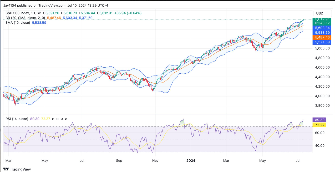Click the first Mar label starting the time axis
This screenshot has height=172, width=335.
[x=9, y=160]
